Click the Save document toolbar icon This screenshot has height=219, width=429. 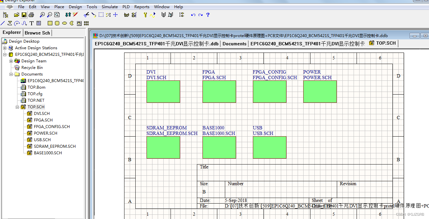24,14
